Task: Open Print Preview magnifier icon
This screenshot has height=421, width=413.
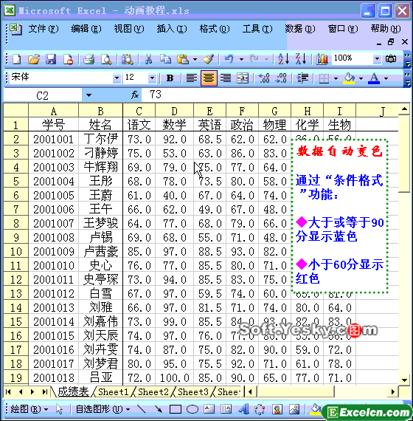Action: [x=106, y=59]
